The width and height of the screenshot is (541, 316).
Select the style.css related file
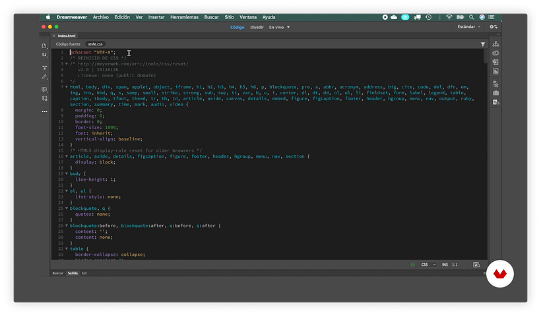tap(95, 44)
